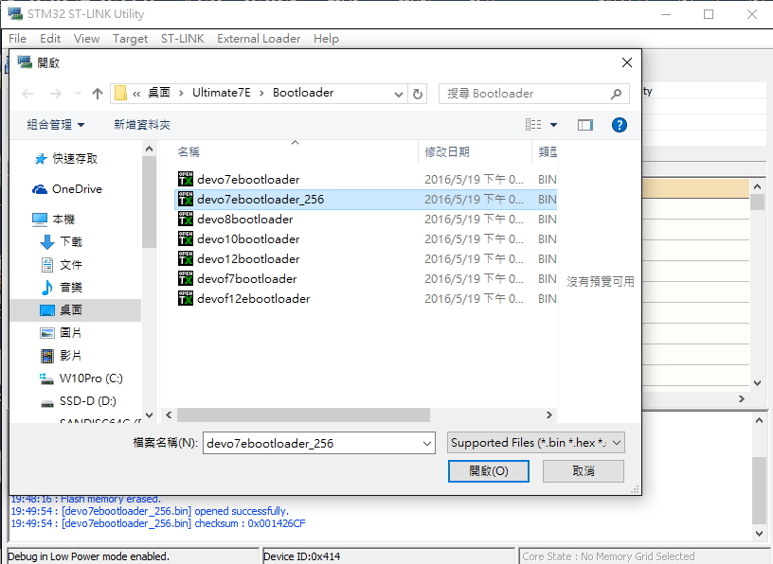Select 桌面 desktop in the sidebar
The height and width of the screenshot is (564, 773).
coord(76,309)
